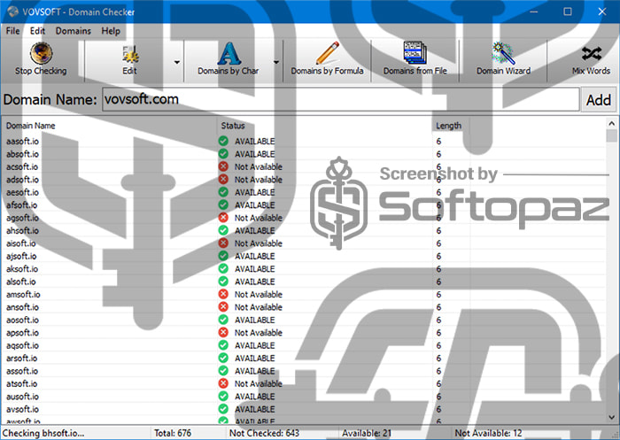The height and width of the screenshot is (440, 620).
Task: Open the Domains menu
Action: pyautogui.click(x=74, y=31)
